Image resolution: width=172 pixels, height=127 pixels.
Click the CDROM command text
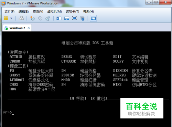(15, 61)
